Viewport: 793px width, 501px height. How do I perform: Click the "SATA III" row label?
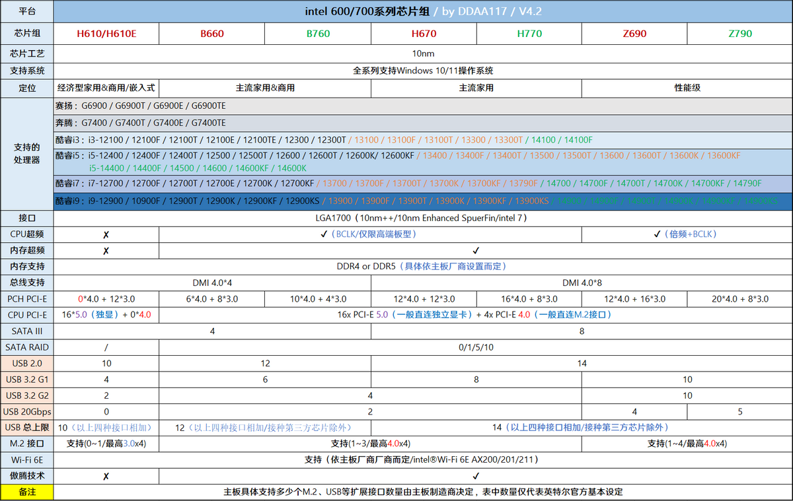[27, 331]
